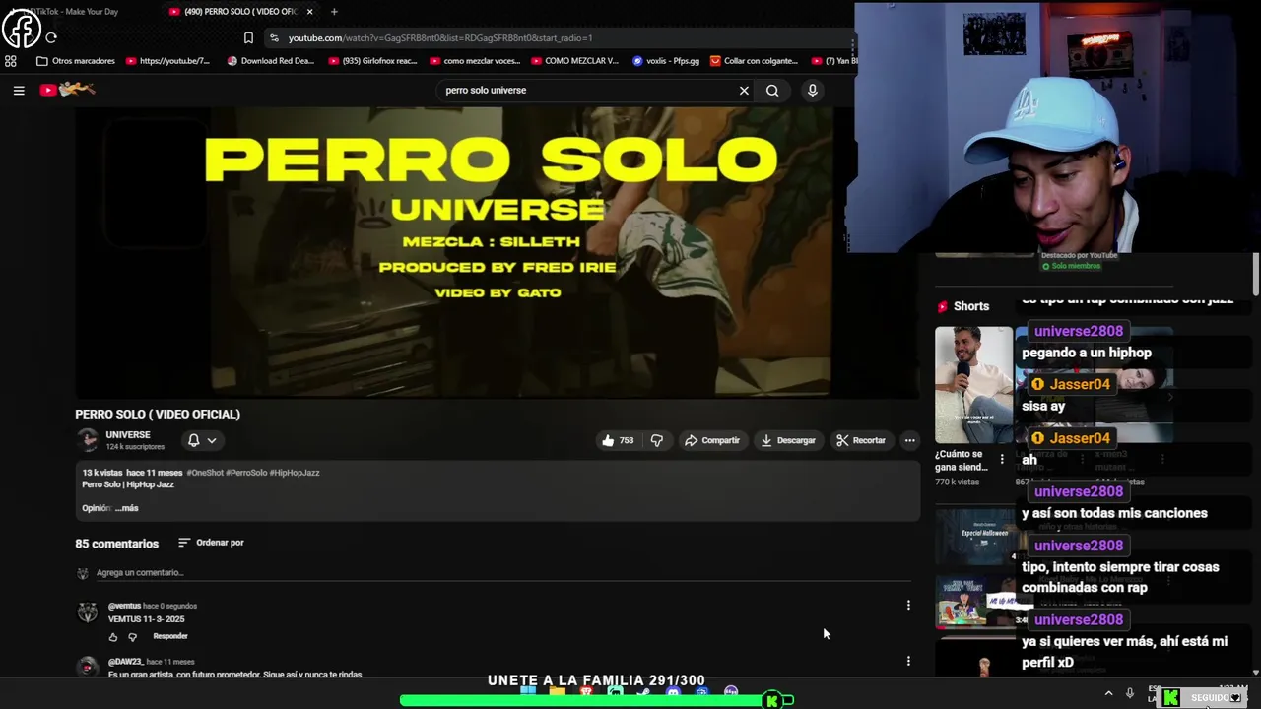Open the #OneShot hashtag
Screen dimensions: 1261x709
tap(205, 473)
